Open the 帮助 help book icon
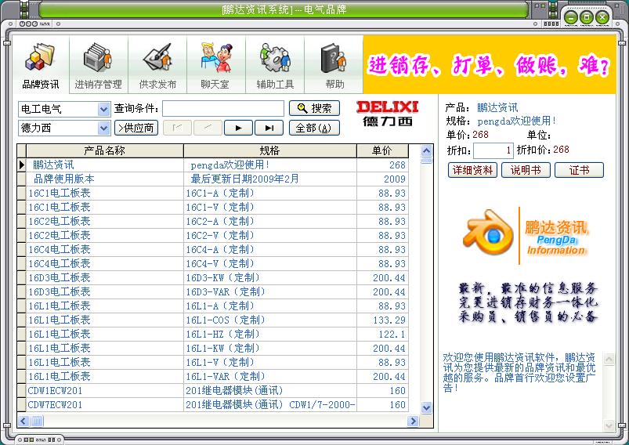The image size is (629, 445). click(334, 67)
